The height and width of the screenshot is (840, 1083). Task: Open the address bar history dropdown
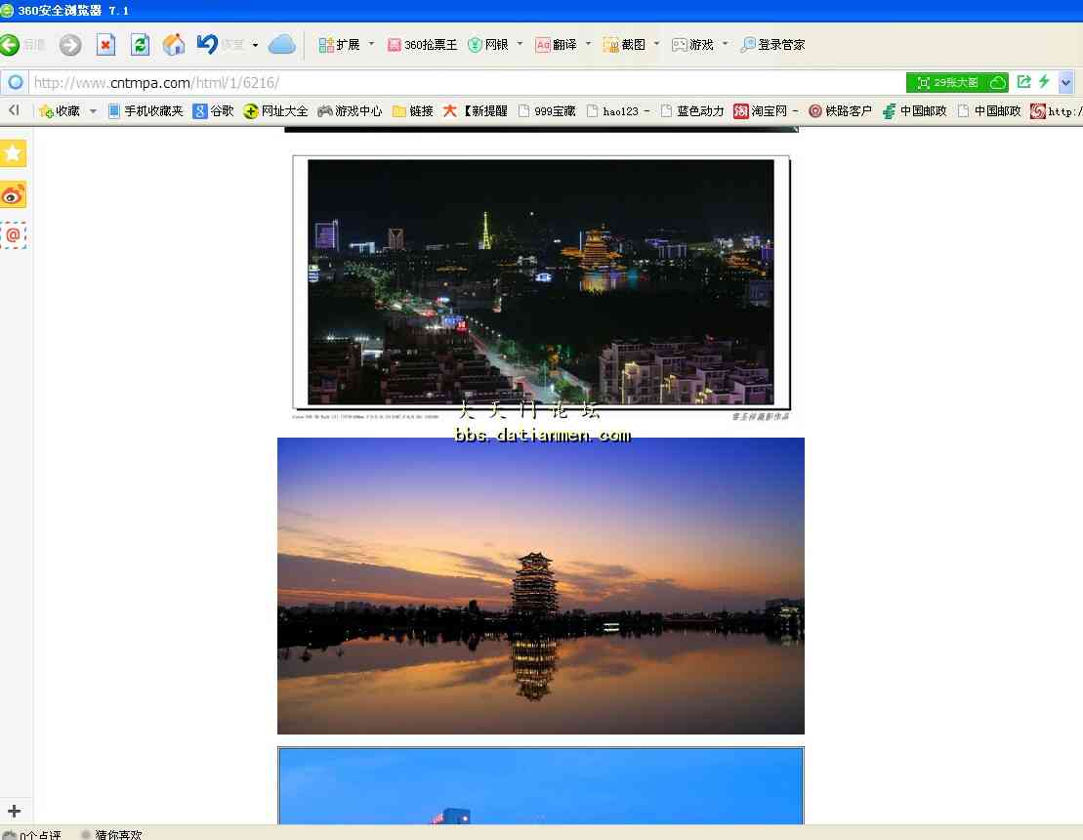point(1065,83)
